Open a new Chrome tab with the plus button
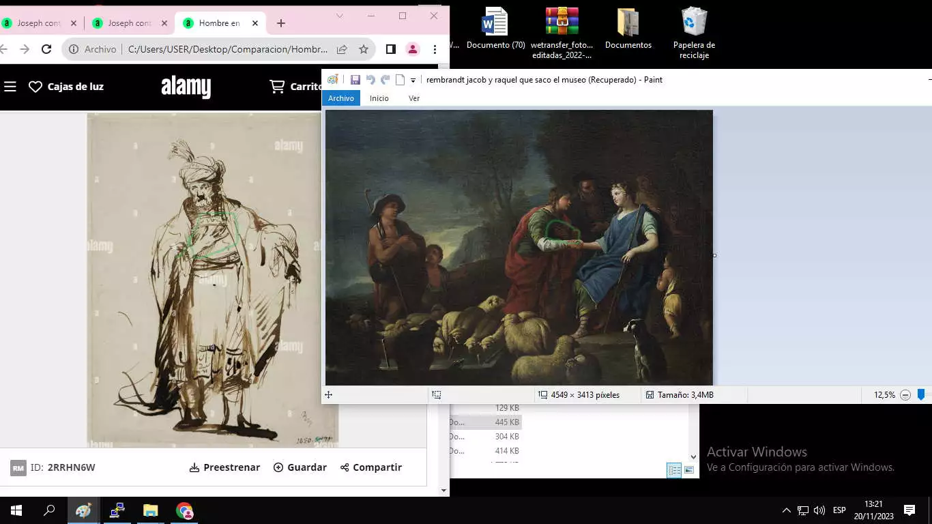 click(280, 23)
